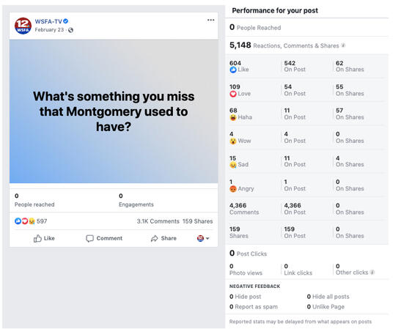Click the Montgomery question post image
The width and height of the screenshot is (401, 329).
pos(114,111)
